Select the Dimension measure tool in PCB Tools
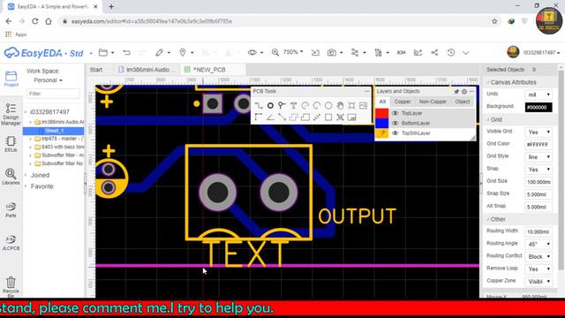Screen dimensions: 565x318 click(317, 117)
